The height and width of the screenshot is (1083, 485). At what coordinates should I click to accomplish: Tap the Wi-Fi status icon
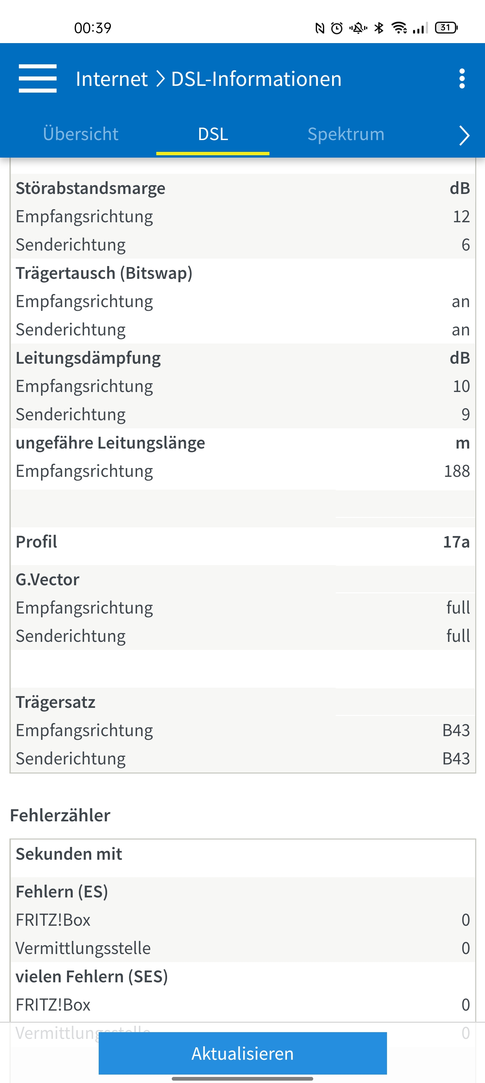point(399,28)
